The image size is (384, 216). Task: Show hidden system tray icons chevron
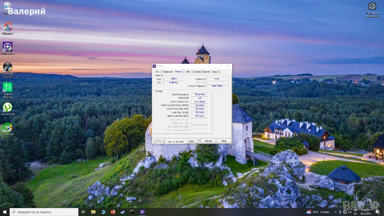pos(335,212)
